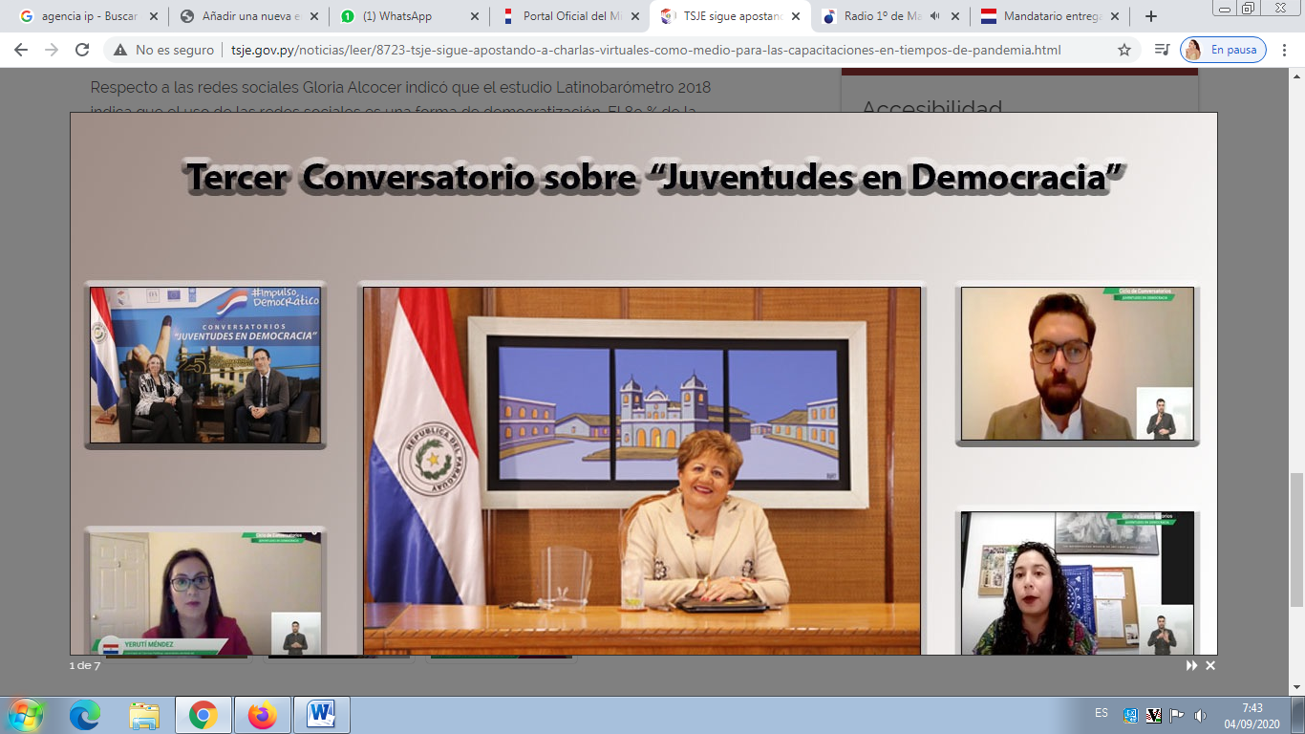Click the Show Desktop strip
Screen dimensions: 1305x734
pos(1297,715)
